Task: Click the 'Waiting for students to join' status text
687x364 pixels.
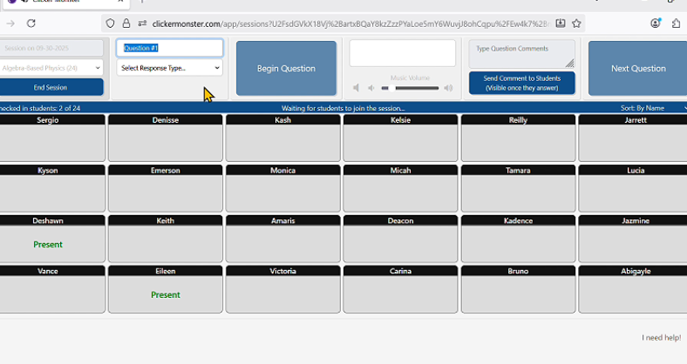Action: [343, 108]
